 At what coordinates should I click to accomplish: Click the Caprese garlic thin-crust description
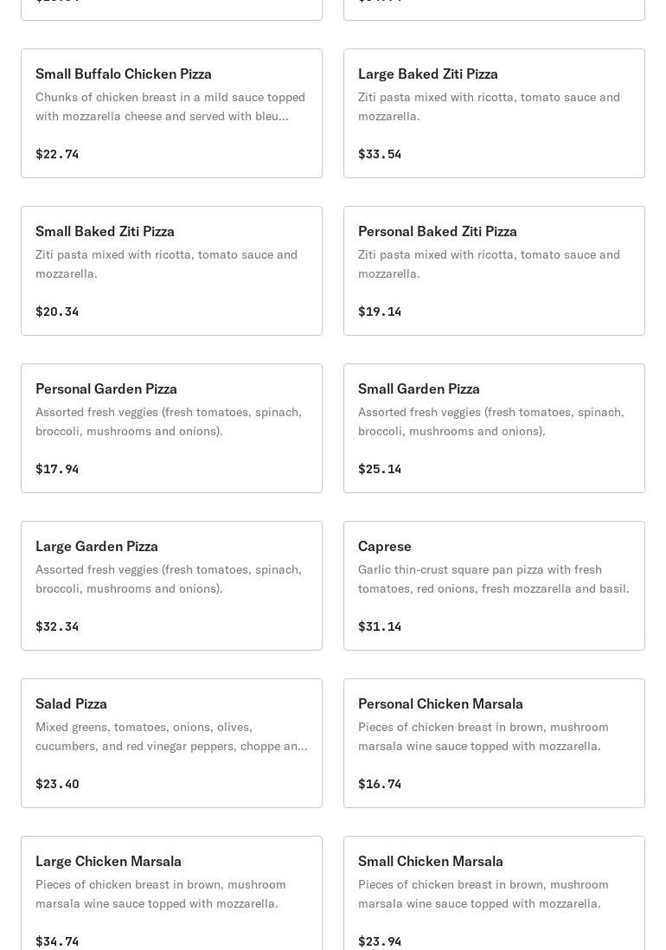coord(493,579)
